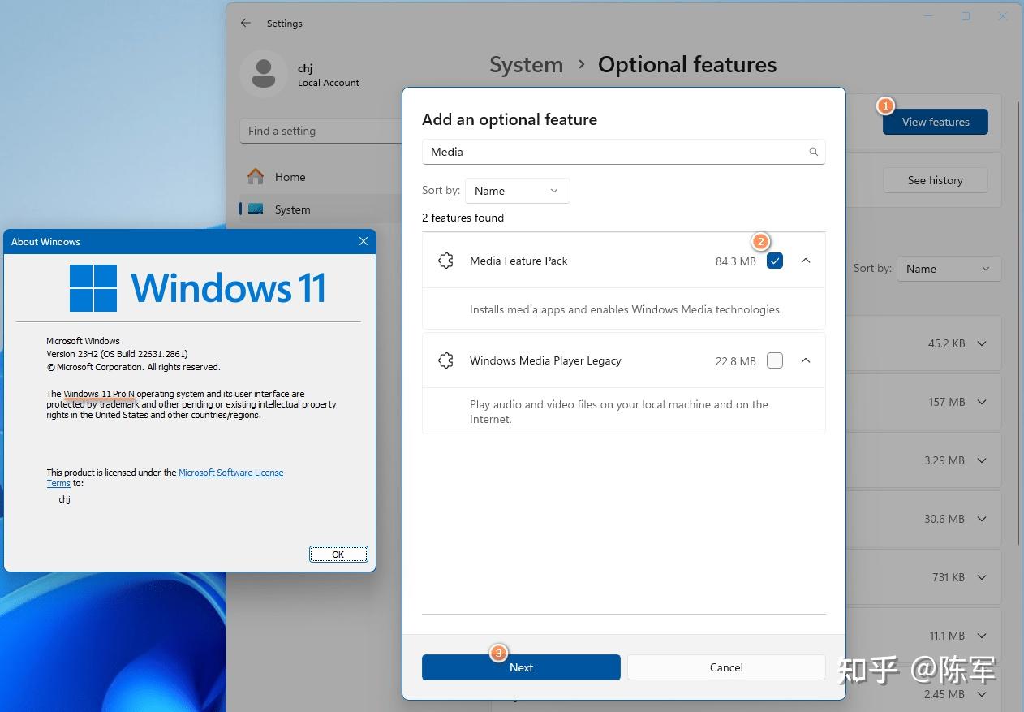Cancel adding an optional feature

click(x=726, y=667)
